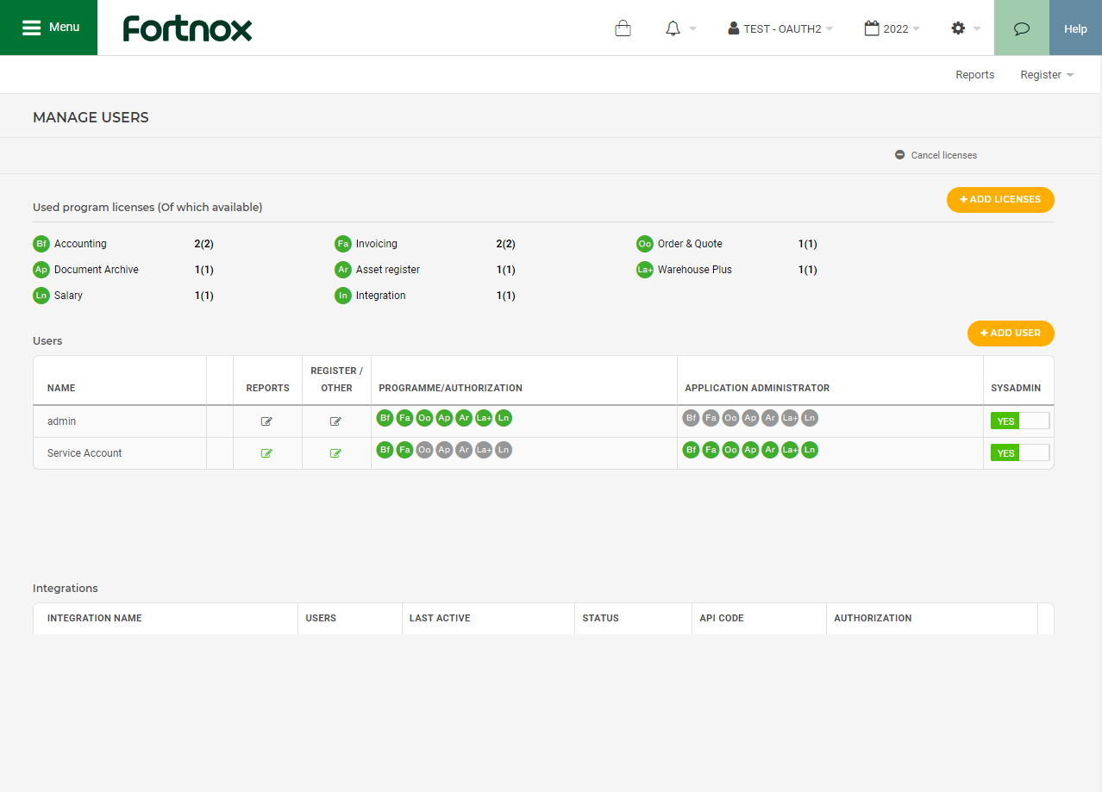Edit Reports permissions for Service Account
Viewport: 1102px width, 792px height.
coord(267,453)
